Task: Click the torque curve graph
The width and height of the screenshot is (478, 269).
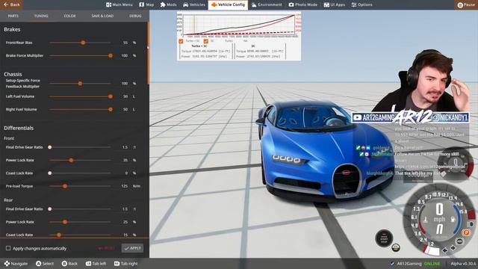Action: [x=239, y=25]
